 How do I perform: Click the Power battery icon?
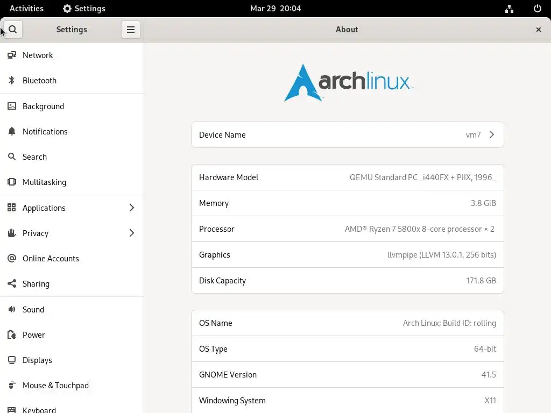12,334
